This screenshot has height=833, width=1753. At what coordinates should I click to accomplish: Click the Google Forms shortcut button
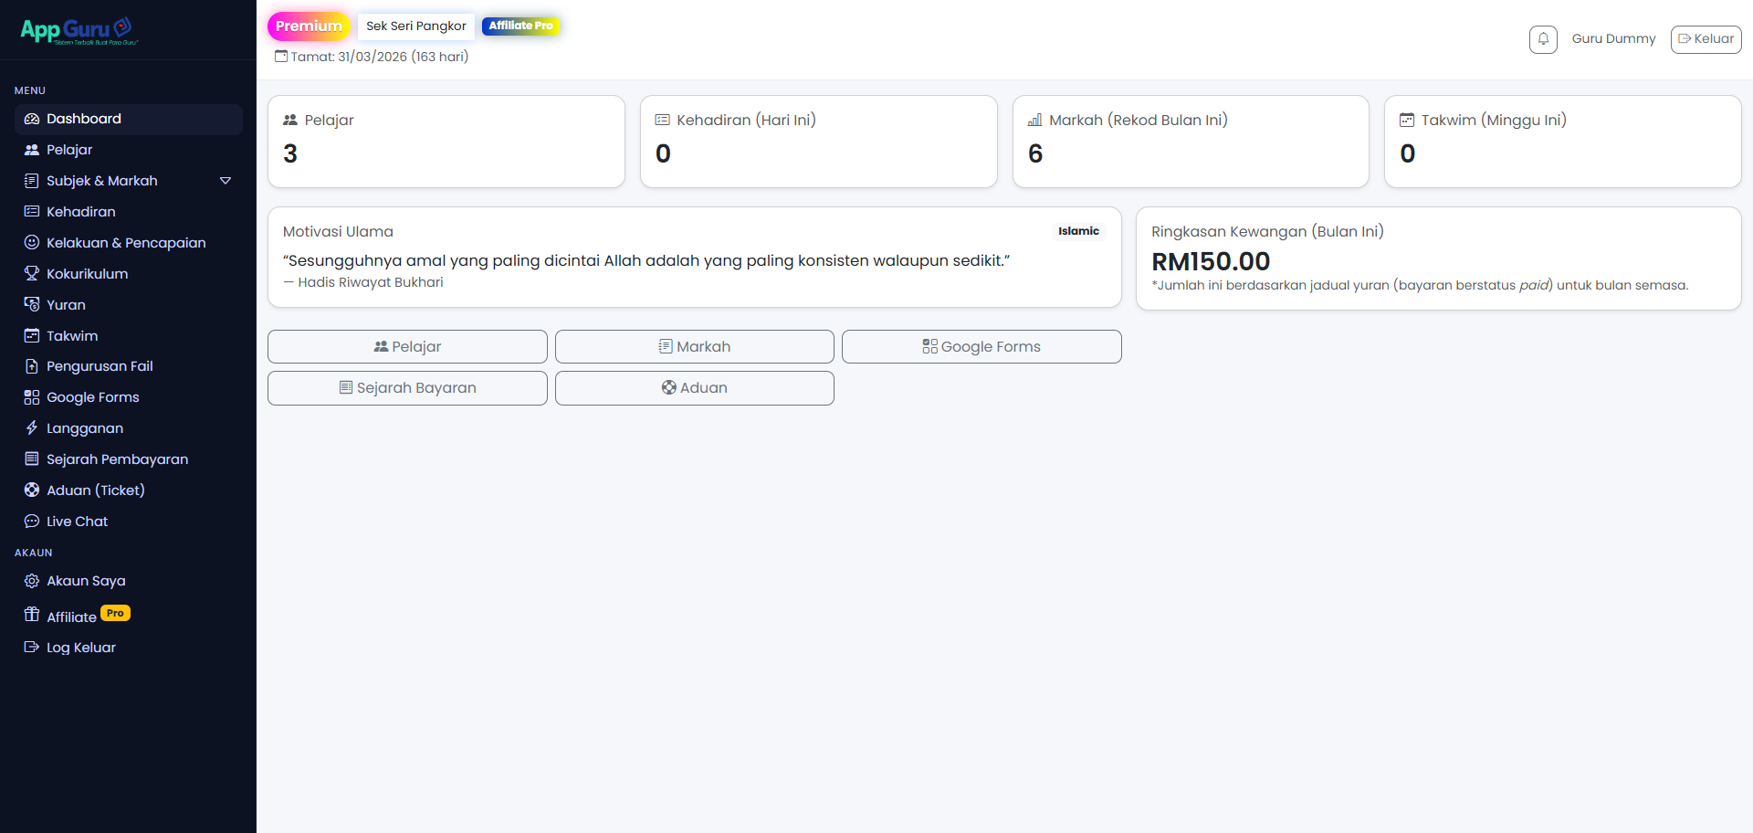click(x=981, y=347)
